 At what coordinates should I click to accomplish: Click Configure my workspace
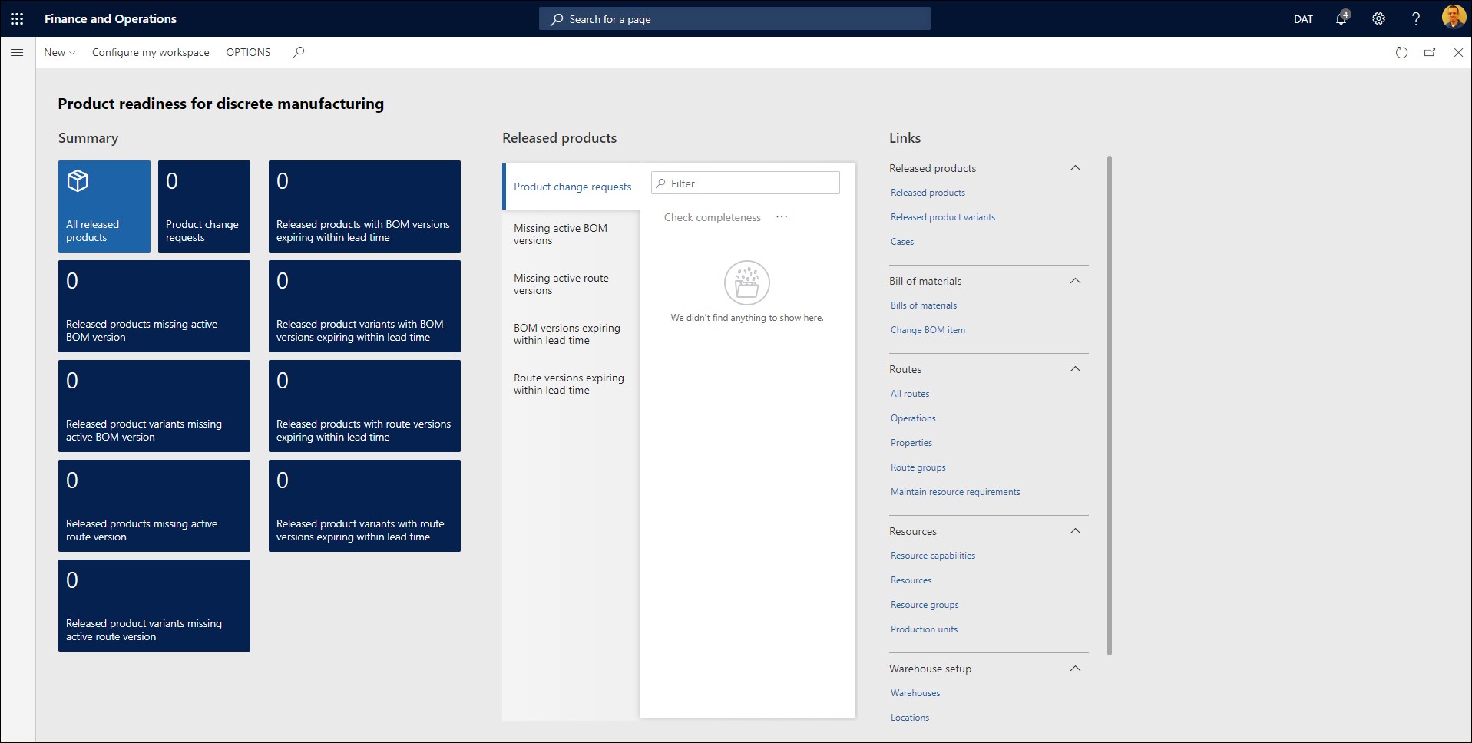(151, 52)
